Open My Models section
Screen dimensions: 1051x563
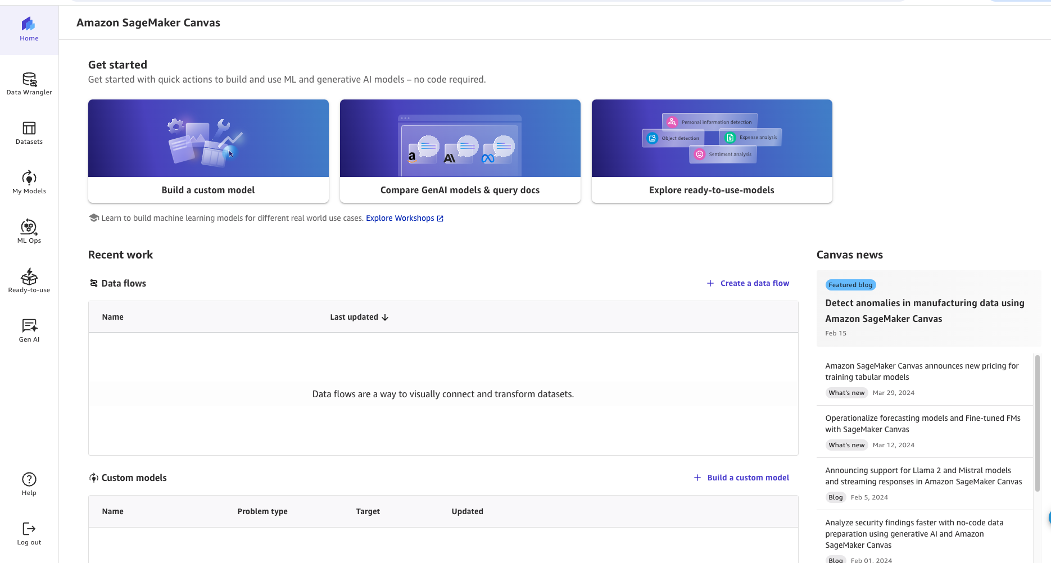[x=29, y=183]
